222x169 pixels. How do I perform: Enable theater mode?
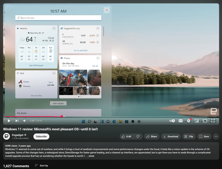(x=205, y=121)
